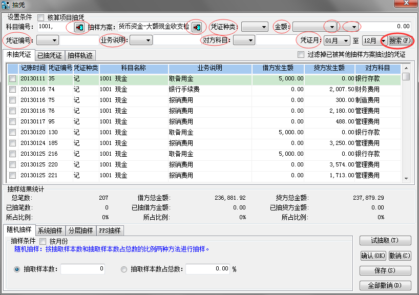Click the 贷方发生额 column header

click(329, 68)
